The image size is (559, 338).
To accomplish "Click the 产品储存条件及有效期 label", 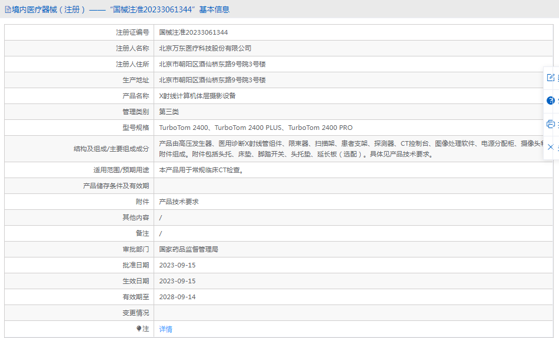I will point(116,186).
